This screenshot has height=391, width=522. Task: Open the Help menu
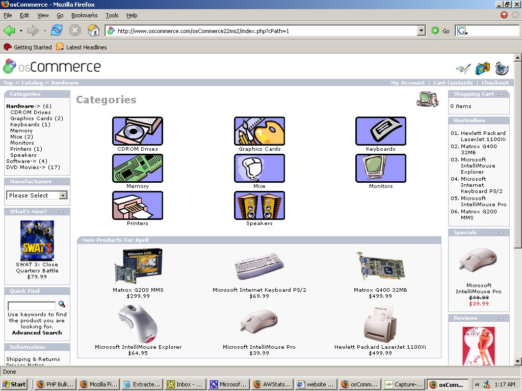coord(132,15)
